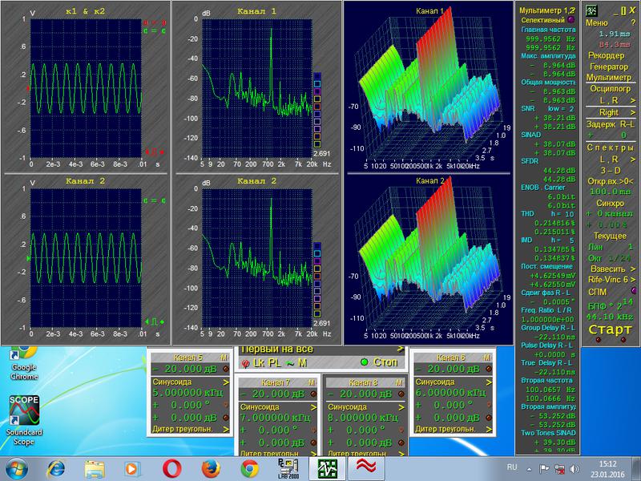Expand Первый на все option arrow
Screen dimensions: 641x481
point(400,350)
